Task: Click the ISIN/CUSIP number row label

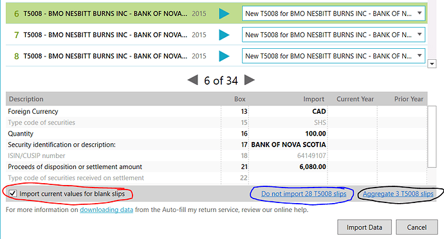Action: (36, 155)
